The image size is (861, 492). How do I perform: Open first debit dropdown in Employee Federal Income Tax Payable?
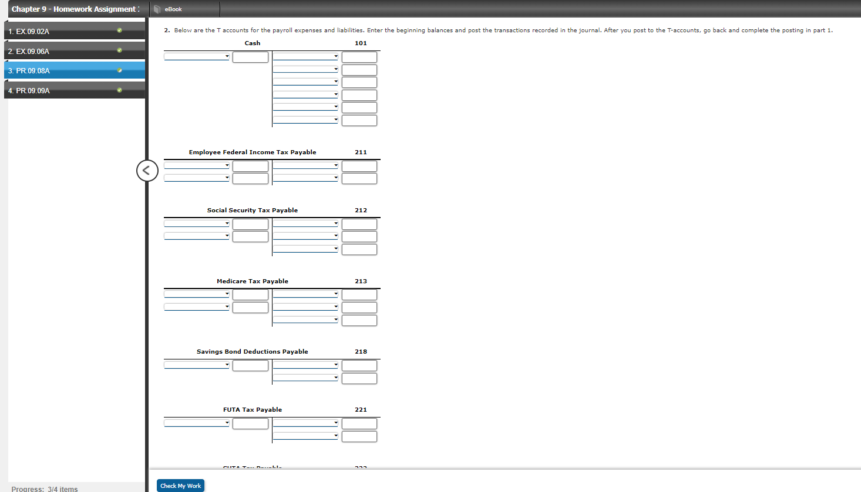197,165
